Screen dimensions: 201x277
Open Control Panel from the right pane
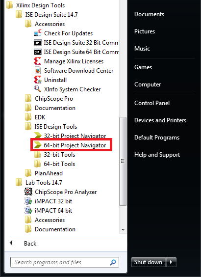point(152,103)
